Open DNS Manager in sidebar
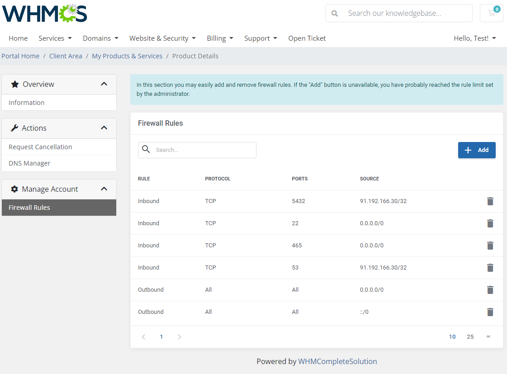The image size is (507, 374). point(59,163)
